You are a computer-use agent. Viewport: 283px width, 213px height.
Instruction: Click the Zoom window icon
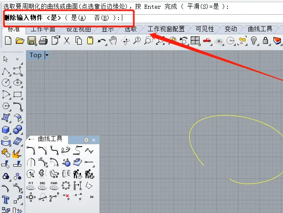pos(149,41)
